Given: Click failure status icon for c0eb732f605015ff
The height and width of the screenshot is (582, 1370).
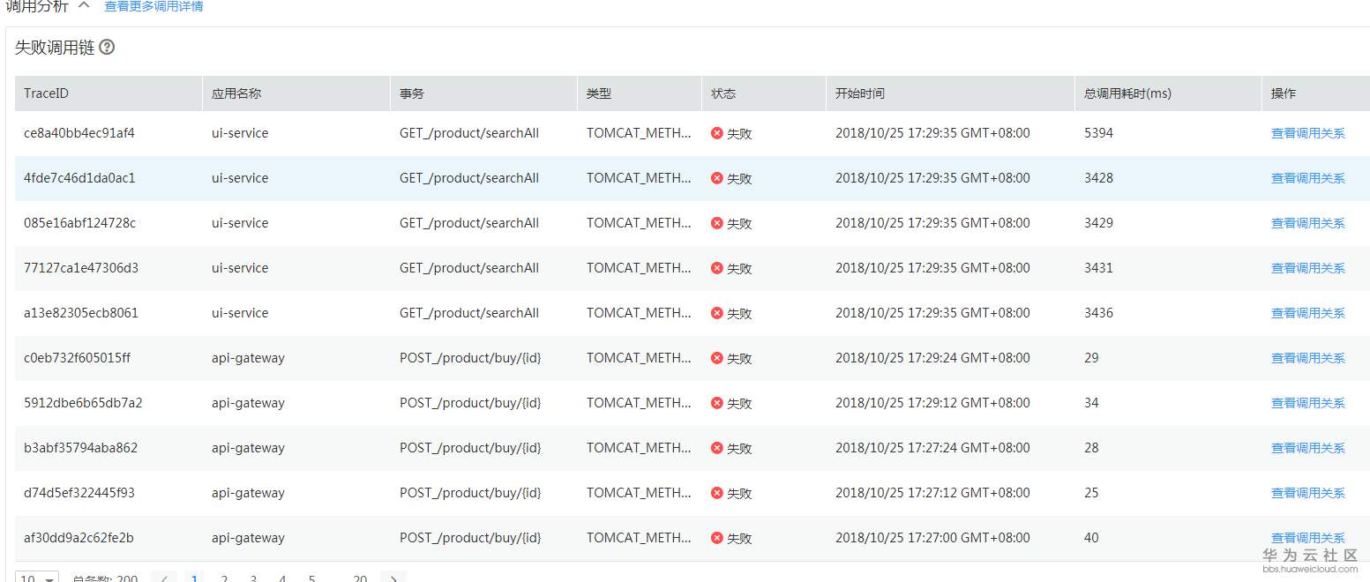Looking at the screenshot, I should tap(717, 358).
